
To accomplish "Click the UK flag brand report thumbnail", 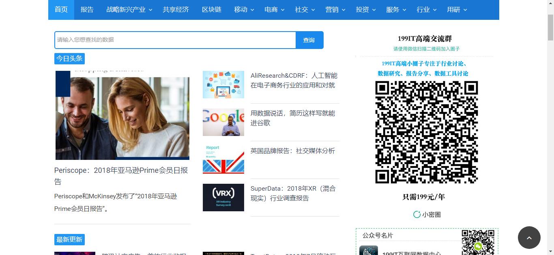I will tap(223, 159).
